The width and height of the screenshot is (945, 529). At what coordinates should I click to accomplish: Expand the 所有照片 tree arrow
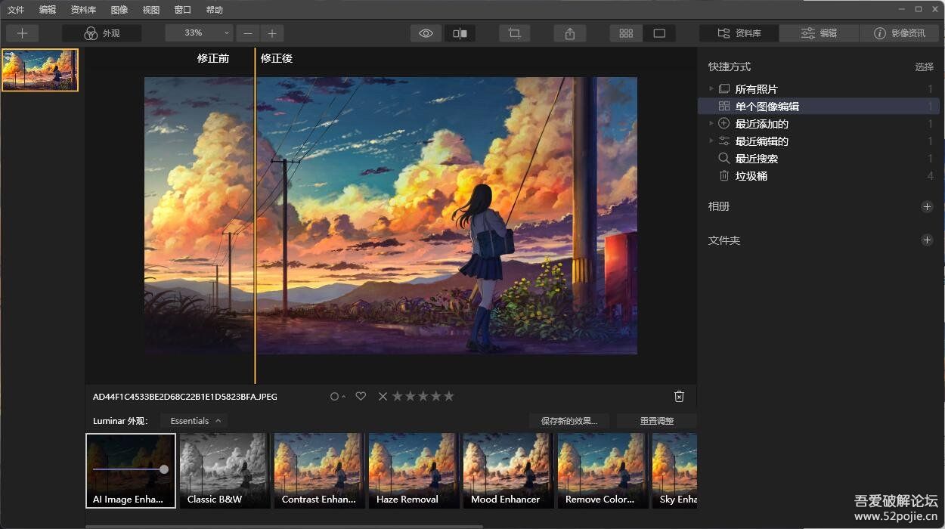pos(711,89)
